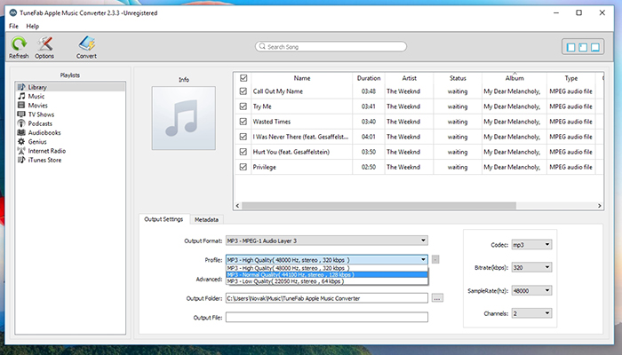The image size is (622, 355).
Task: Click the iTunes Store icon
Action: pos(21,160)
